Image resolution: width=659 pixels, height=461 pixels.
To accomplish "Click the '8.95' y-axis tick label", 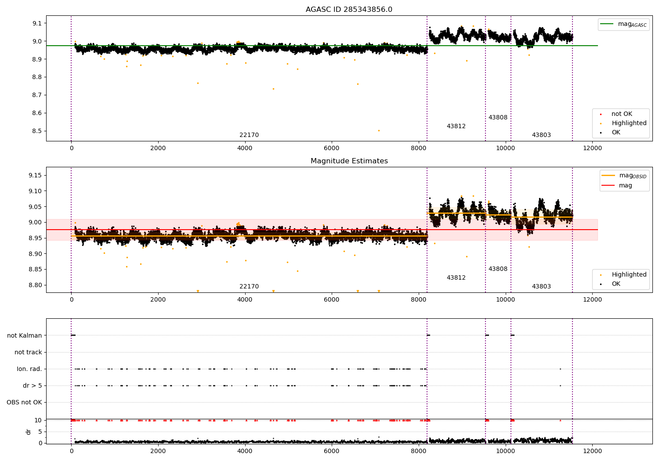I will pos(36,238).
